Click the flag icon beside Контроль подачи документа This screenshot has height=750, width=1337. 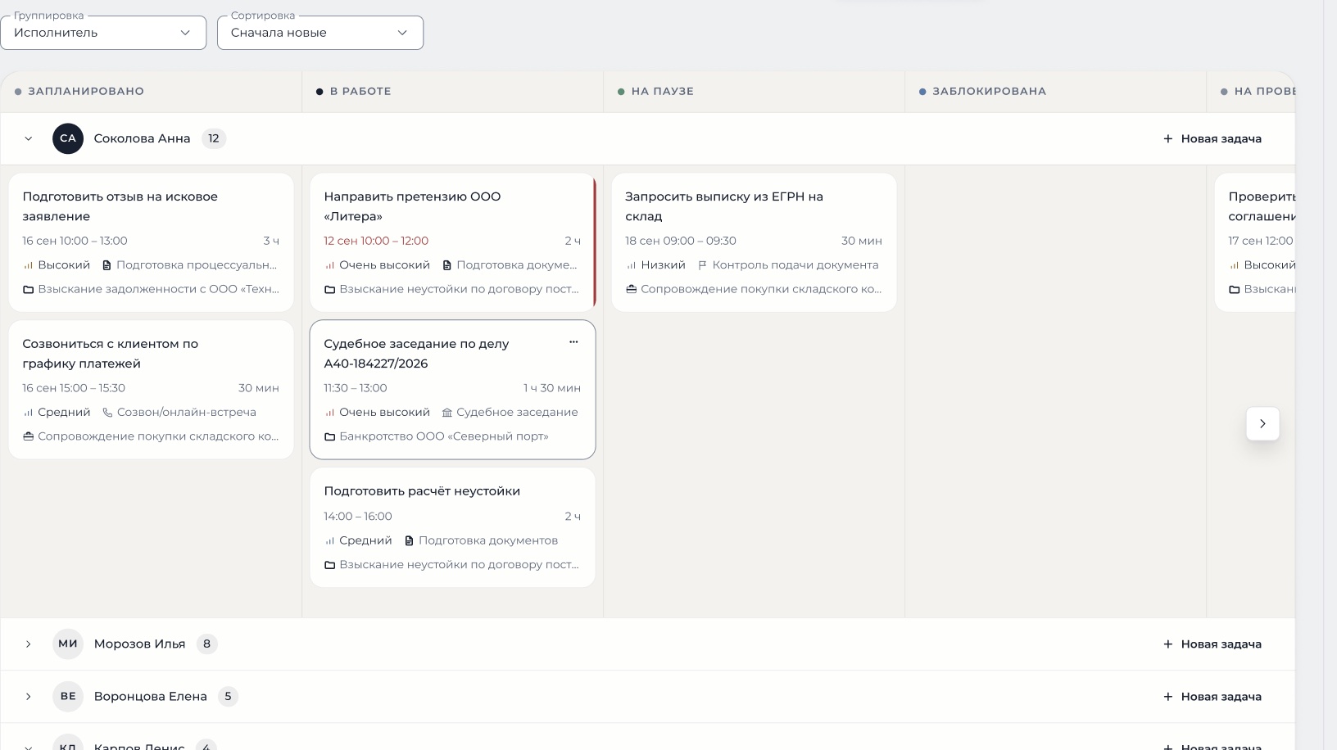pos(702,265)
